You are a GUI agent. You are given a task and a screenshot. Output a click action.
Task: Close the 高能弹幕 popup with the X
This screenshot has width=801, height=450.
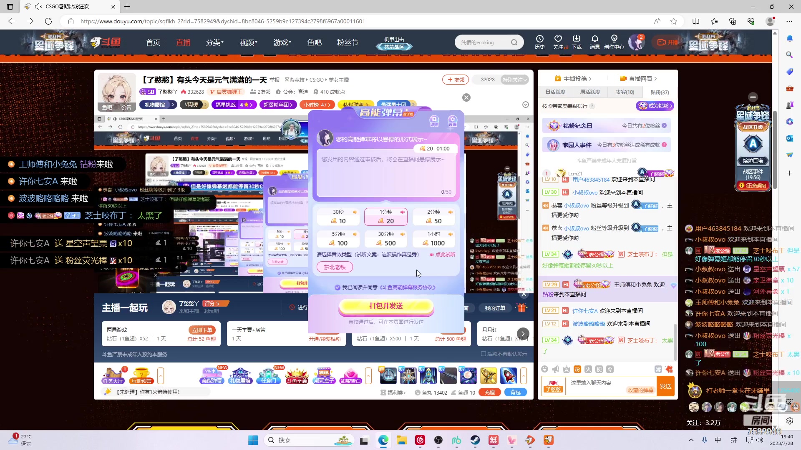[x=466, y=97]
